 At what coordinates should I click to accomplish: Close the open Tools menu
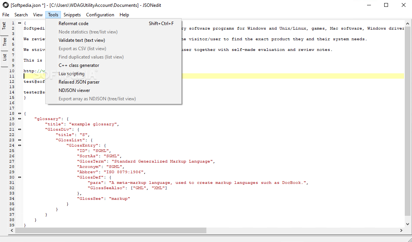click(x=53, y=15)
